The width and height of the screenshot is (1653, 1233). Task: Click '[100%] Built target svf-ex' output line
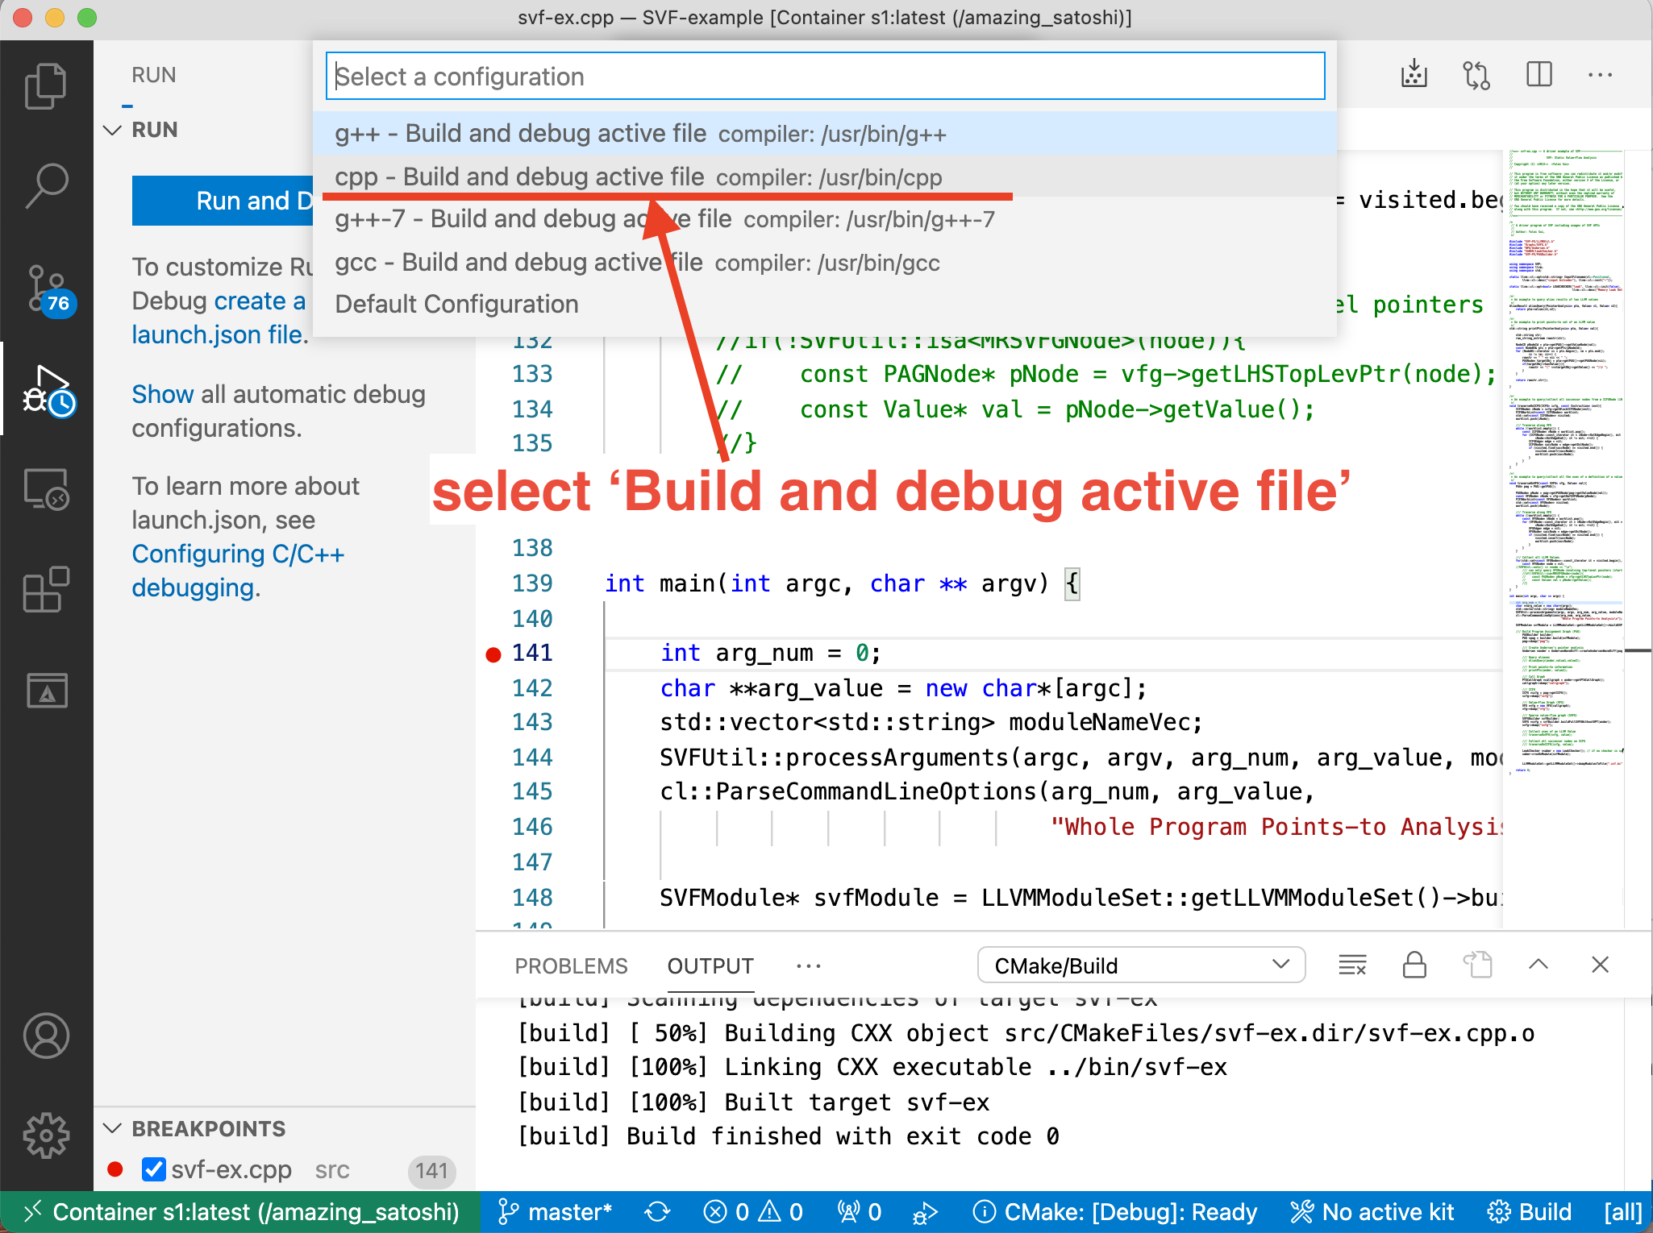(753, 1102)
